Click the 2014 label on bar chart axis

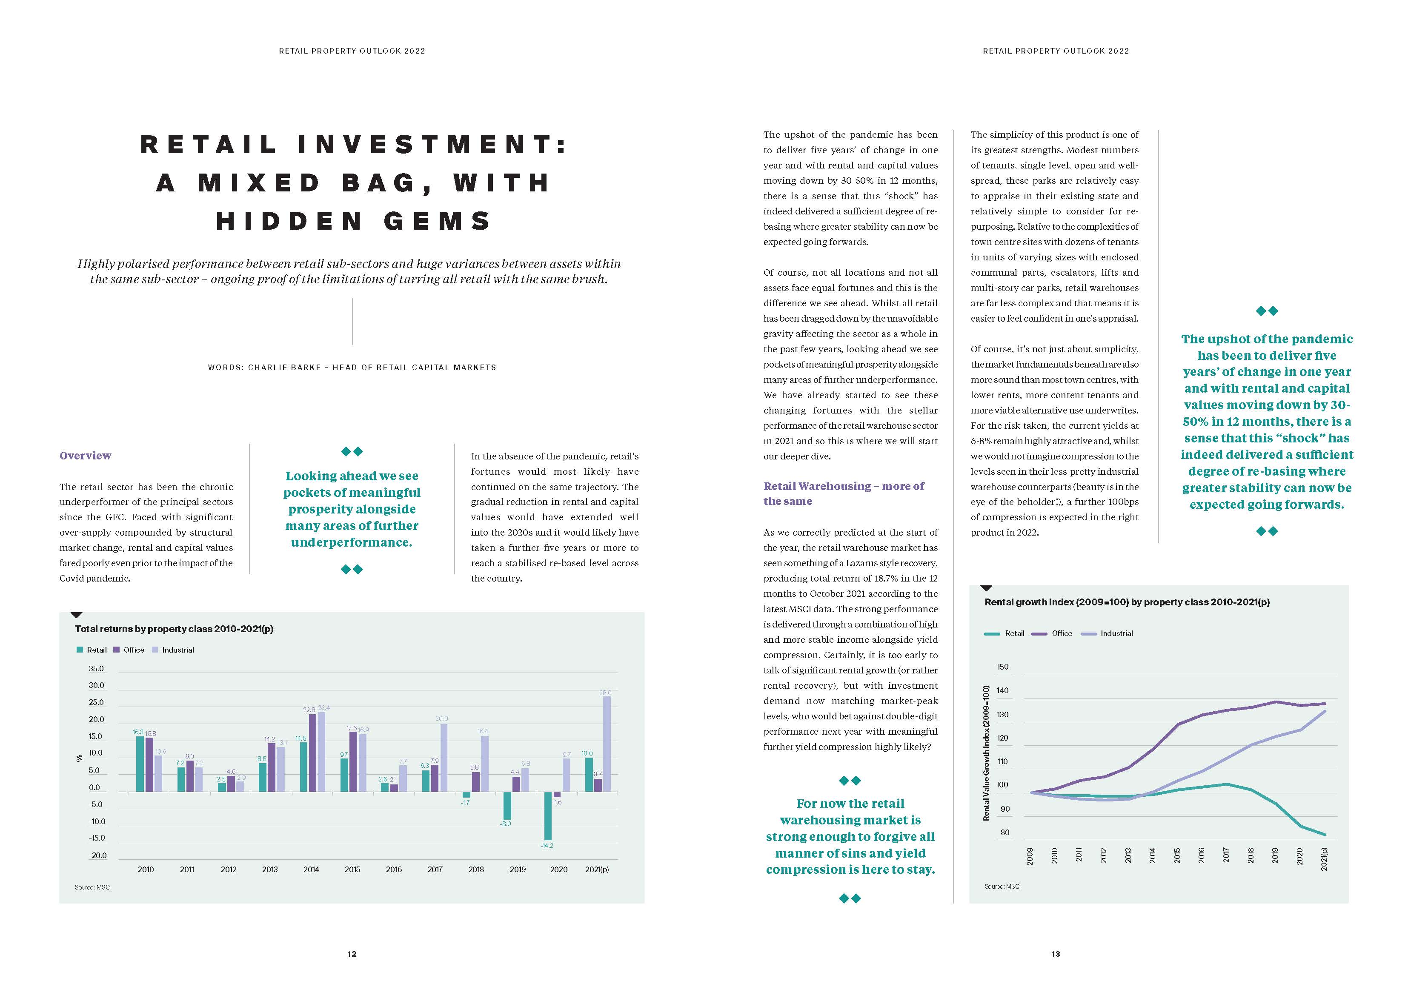pos(311,870)
